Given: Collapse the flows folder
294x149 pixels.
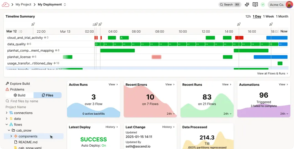Looking at the screenshot, I should pos(6,125).
